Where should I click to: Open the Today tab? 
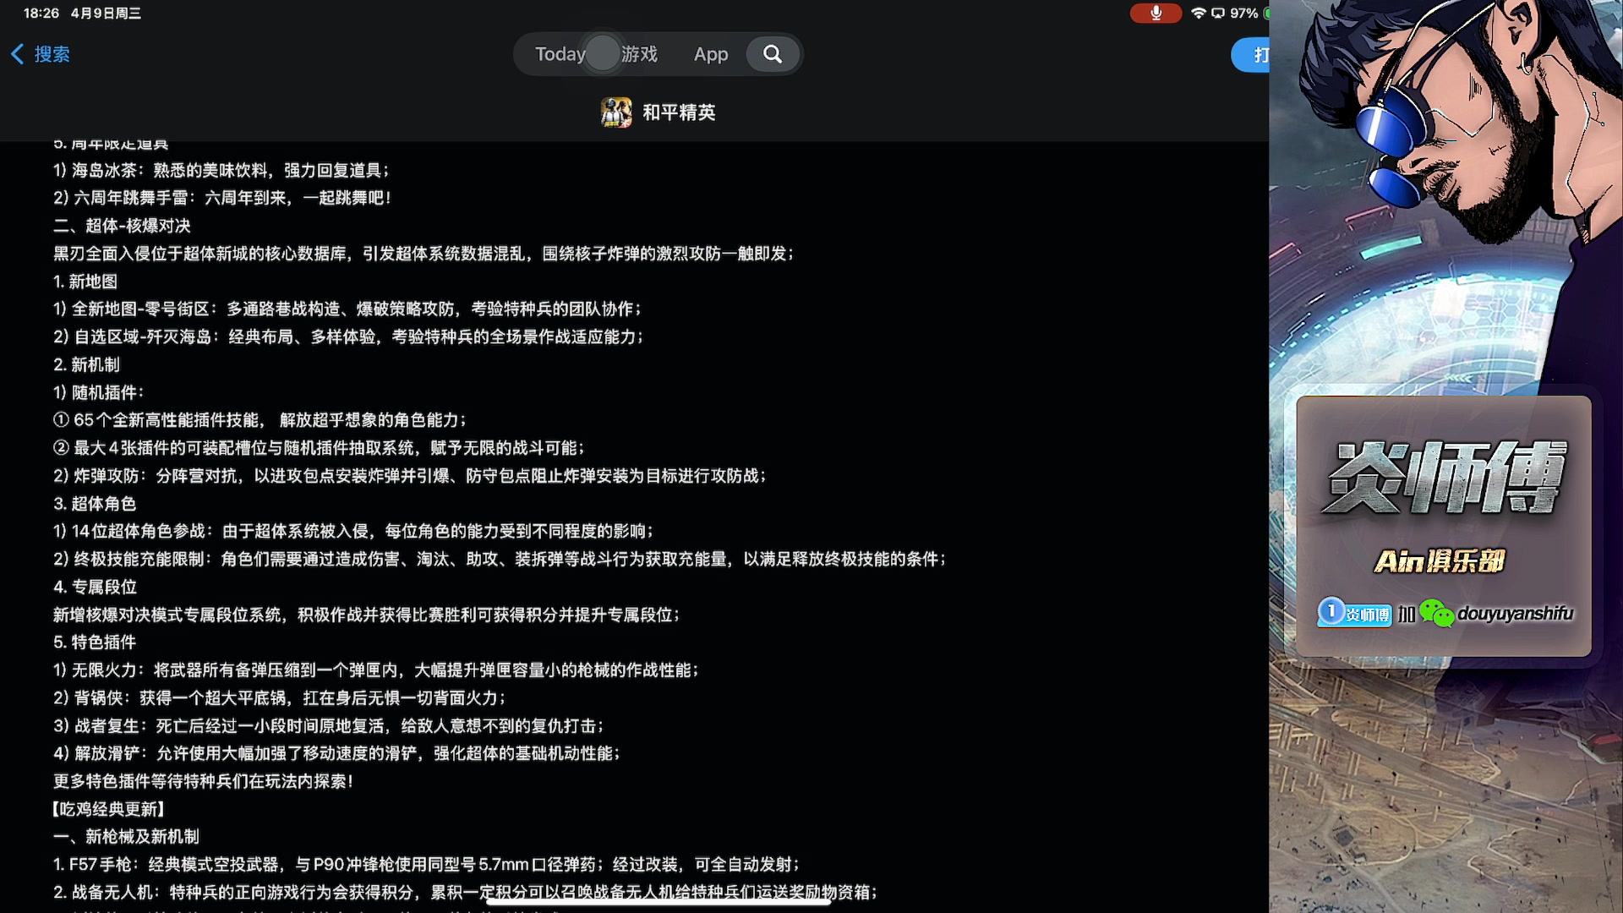click(x=560, y=54)
